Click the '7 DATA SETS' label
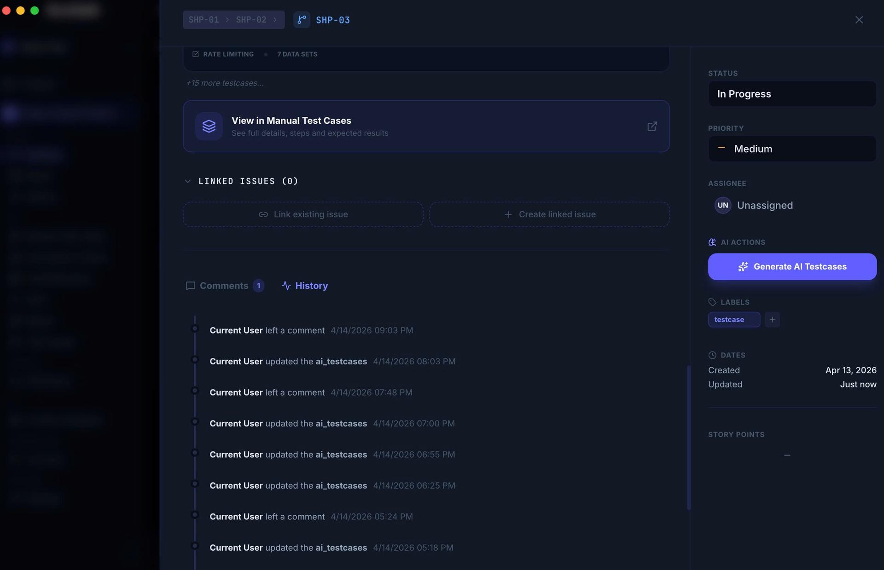The image size is (884, 570). point(297,54)
